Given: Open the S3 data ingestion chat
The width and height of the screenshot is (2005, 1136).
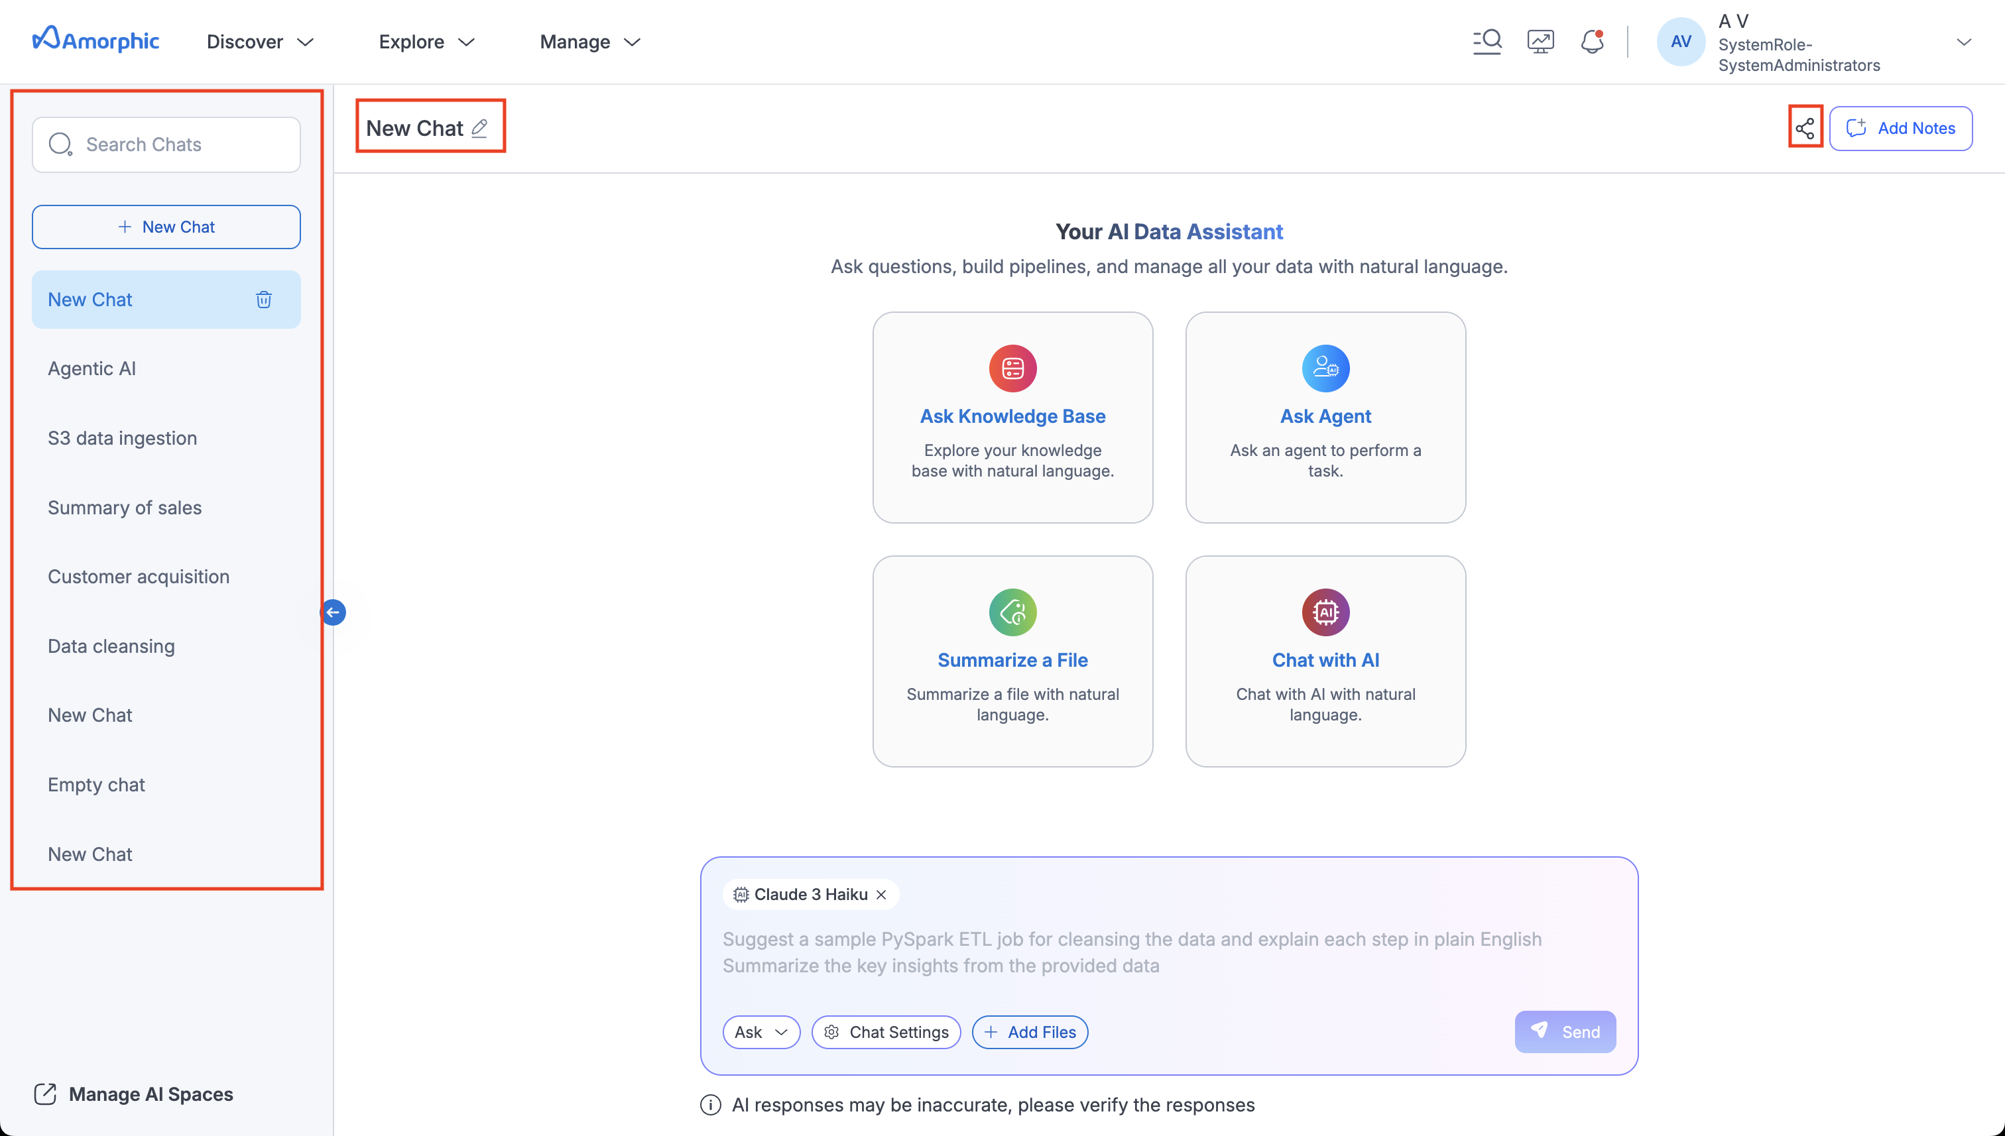Looking at the screenshot, I should (123, 437).
